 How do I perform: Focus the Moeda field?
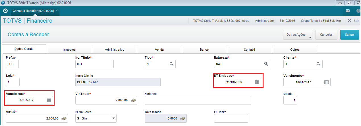point(290,100)
